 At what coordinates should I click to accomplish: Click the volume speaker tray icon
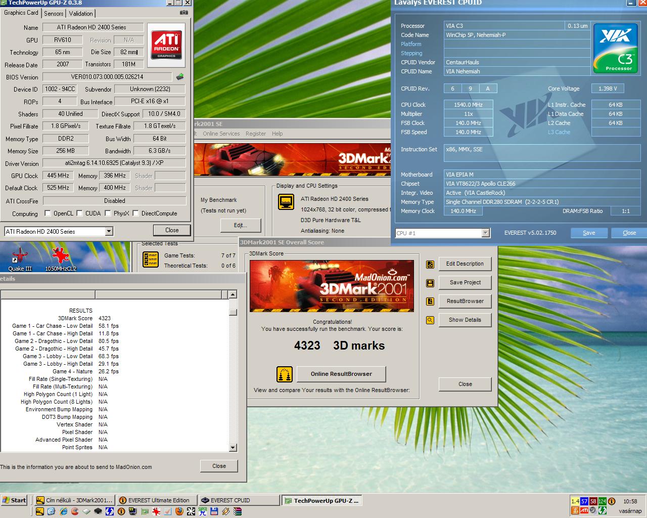click(593, 510)
